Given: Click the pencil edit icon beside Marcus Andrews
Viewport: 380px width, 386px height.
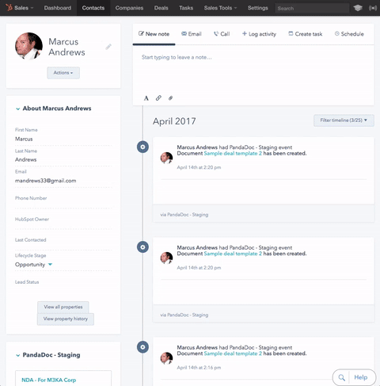Looking at the screenshot, I should 108,47.
